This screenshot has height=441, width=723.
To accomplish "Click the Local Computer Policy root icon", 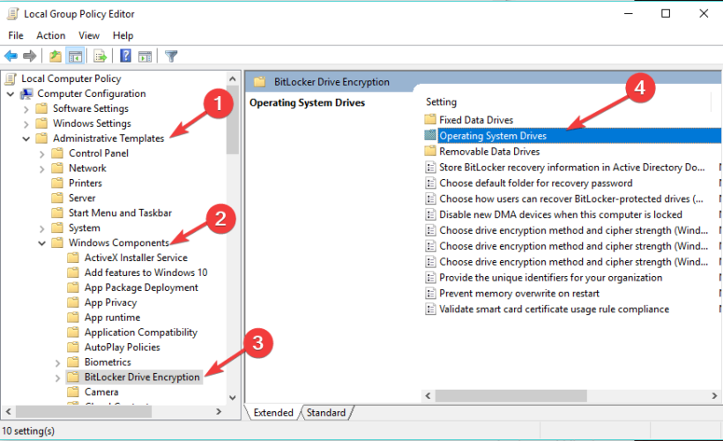I will 11,78.
